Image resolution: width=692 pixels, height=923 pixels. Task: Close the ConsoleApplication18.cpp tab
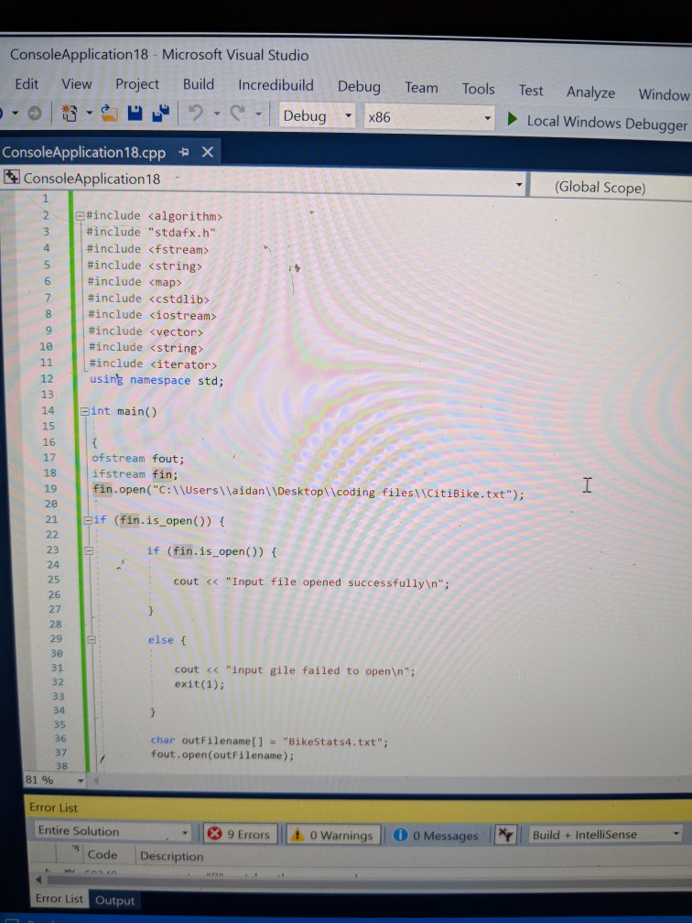pos(207,152)
